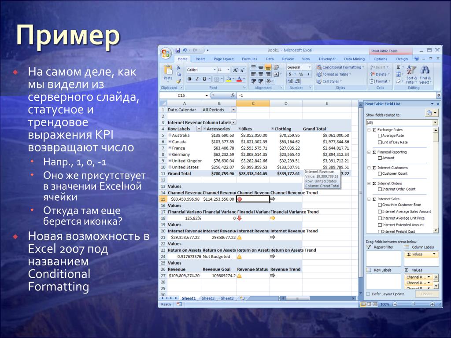Click into the formula bar showing -1
Image resolution: width=451 pixels, height=338 pixels.
click(x=336, y=96)
